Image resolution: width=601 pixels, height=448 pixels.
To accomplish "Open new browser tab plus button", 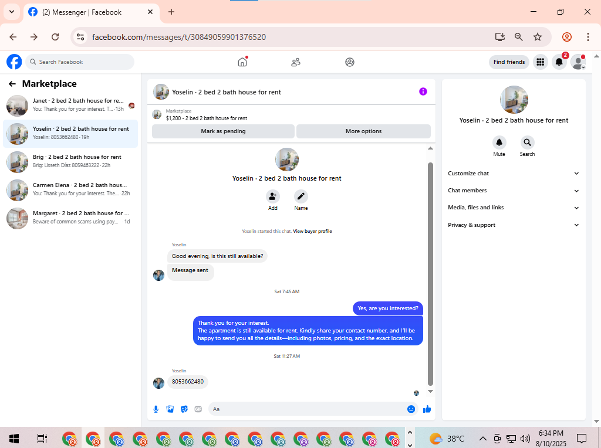I will (x=171, y=12).
